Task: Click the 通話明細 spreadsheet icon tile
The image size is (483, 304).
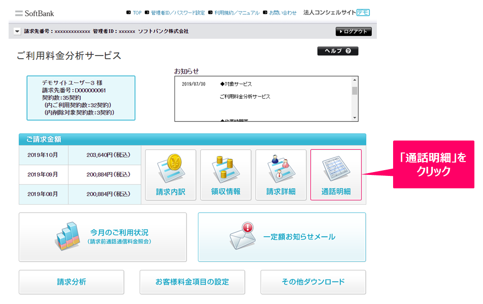Action: pos(336,174)
